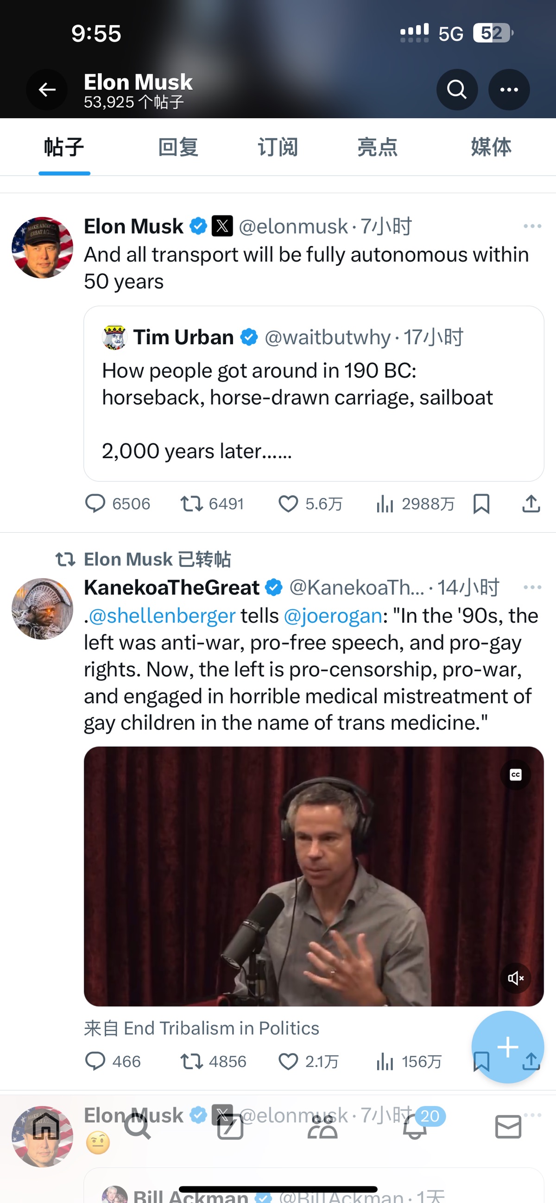The width and height of the screenshot is (556, 1203).
Task: View analytics of the 2988万 views post
Action: click(x=385, y=504)
